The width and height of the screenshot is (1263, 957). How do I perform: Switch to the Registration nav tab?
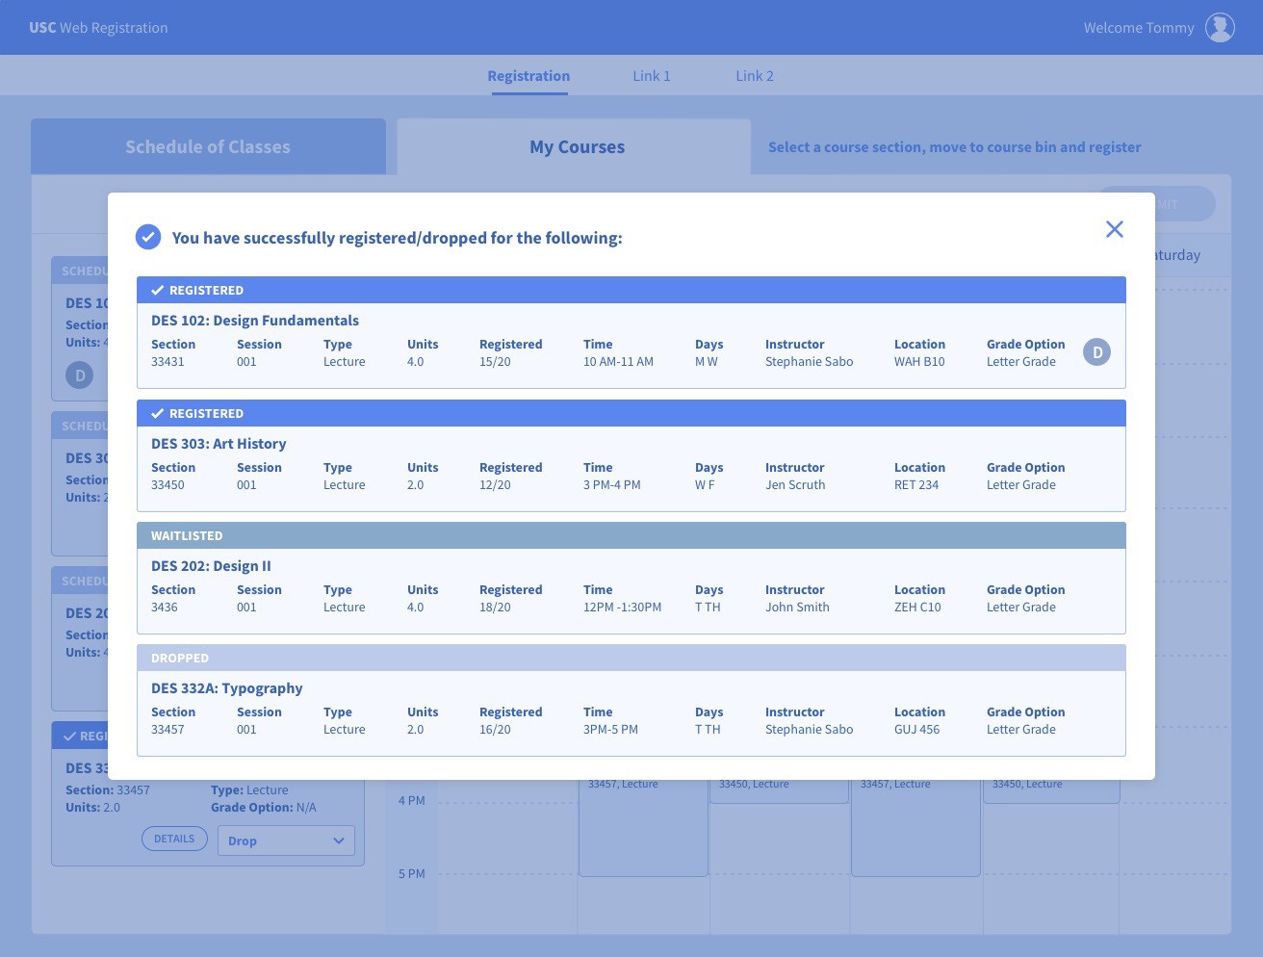click(x=528, y=76)
